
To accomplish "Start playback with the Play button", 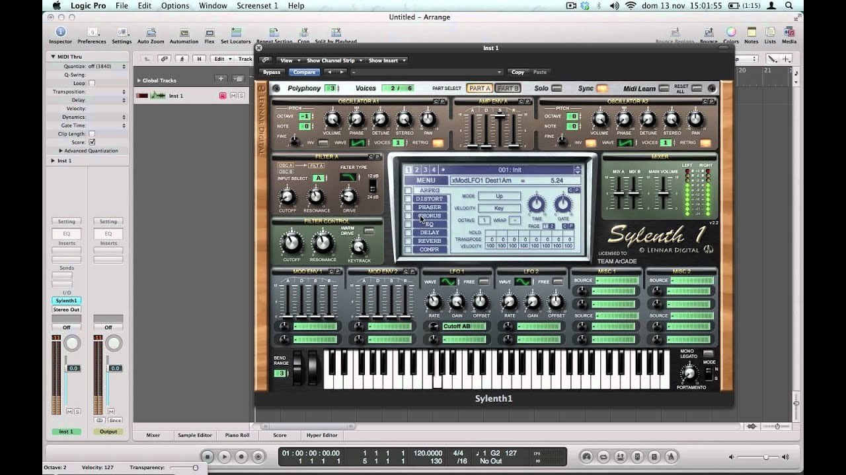I will (225, 457).
